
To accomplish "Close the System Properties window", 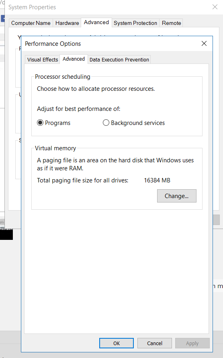I will (x=215, y=7).
